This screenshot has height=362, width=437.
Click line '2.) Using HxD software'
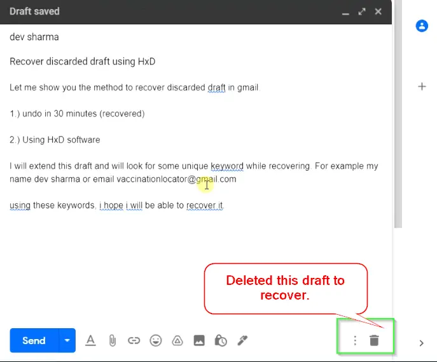55,140
